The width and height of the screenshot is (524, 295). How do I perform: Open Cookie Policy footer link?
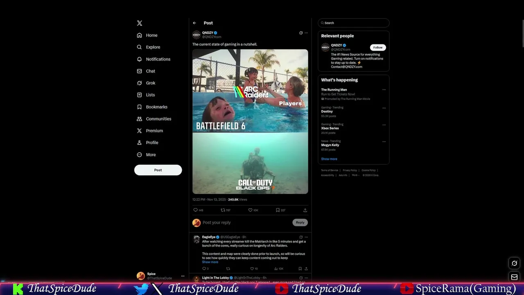pyautogui.click(x=368, y=170)
